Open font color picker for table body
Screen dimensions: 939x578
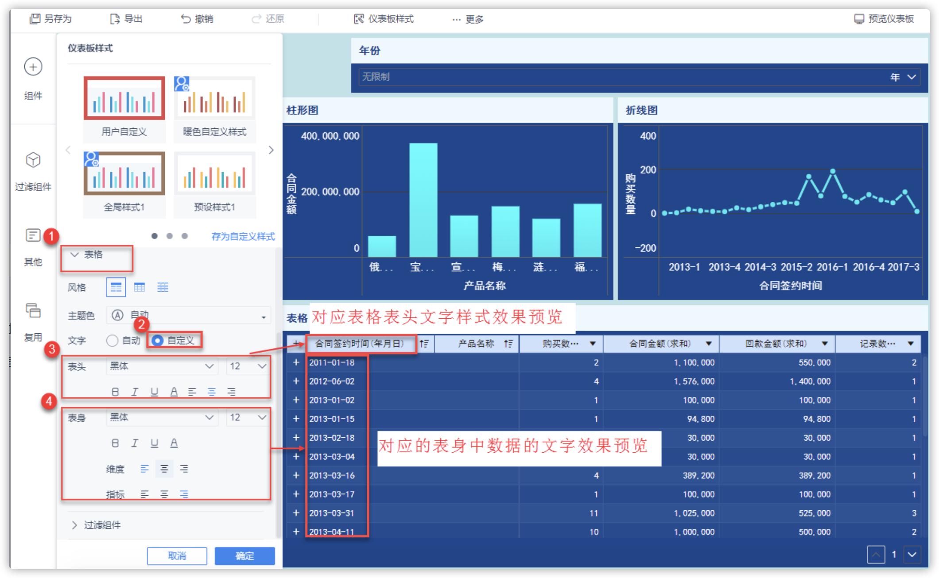[x=174, y=443]
